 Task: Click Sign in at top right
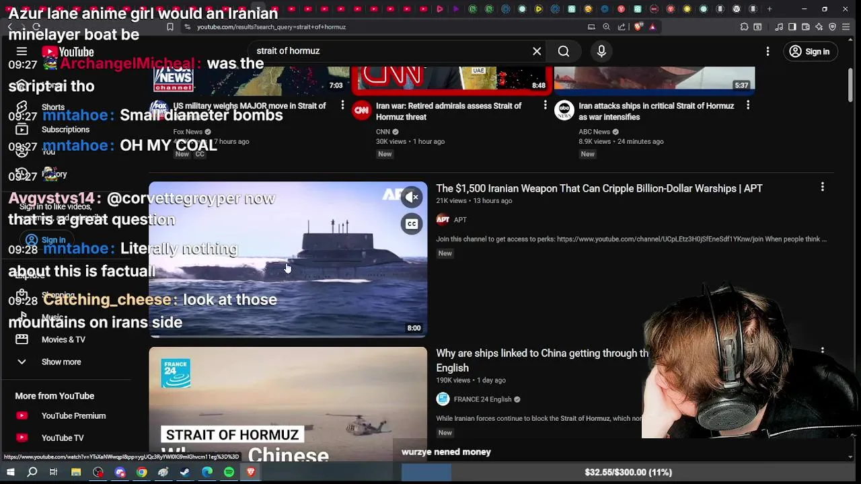[810, 51]
